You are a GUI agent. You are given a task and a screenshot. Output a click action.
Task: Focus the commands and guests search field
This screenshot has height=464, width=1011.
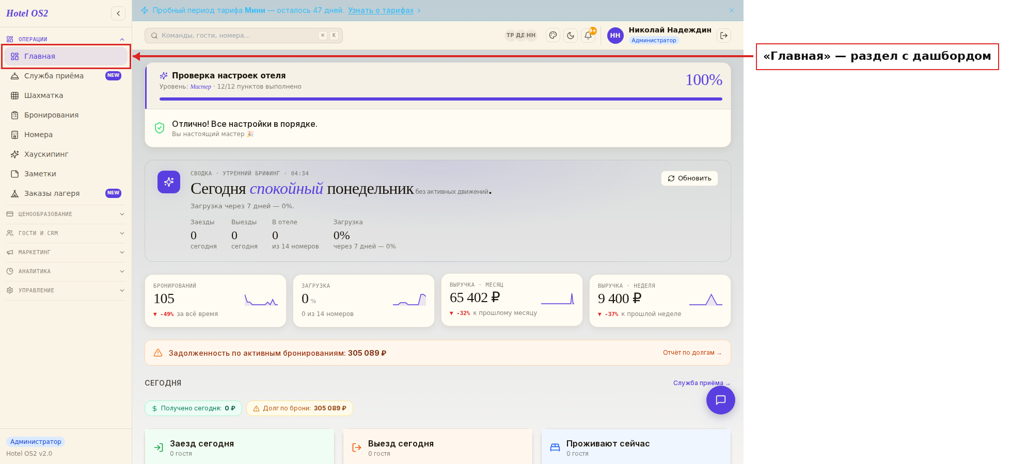coord(244,36)
